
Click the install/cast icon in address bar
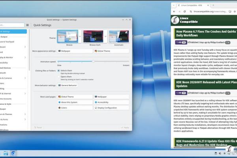[230, 11]
